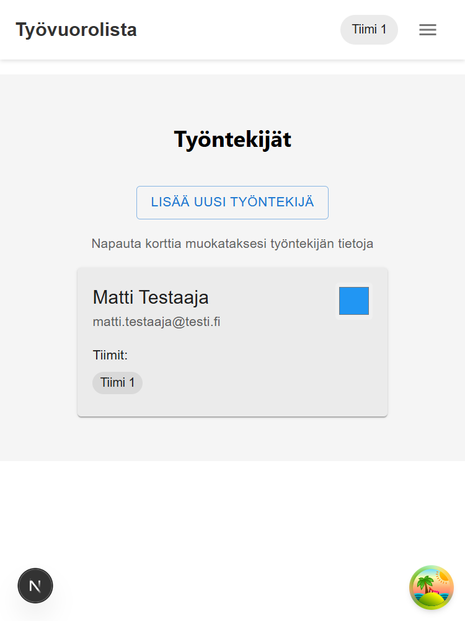Tap the sunset beach logo in the corner
Viewport: 465px width, 621px height.
point(432,587)
